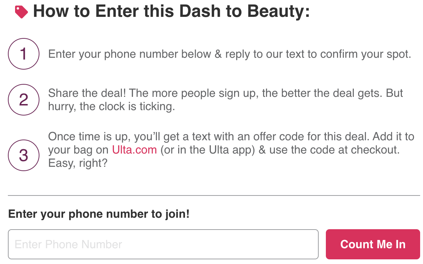Screen dimensions: 423x264
Task: Click the step 1 circle icon
Action: coord(24,54)
